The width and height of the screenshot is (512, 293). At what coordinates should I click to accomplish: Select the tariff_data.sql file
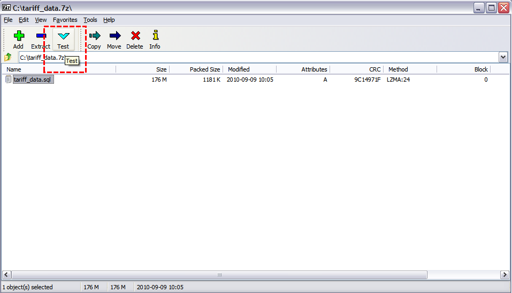[x=33, y=80]
